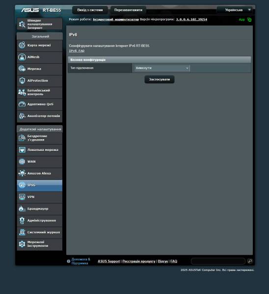The width and height of the screenshot is (269, 294).
Task: Click the Допомога & Підтримка text
Action: (x=81, y=261)
